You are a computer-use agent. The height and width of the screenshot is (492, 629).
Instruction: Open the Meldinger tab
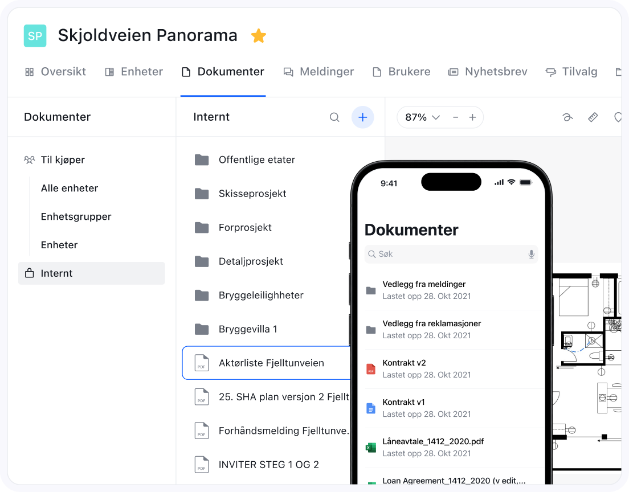pyautogui.click(x=318, y=72)
